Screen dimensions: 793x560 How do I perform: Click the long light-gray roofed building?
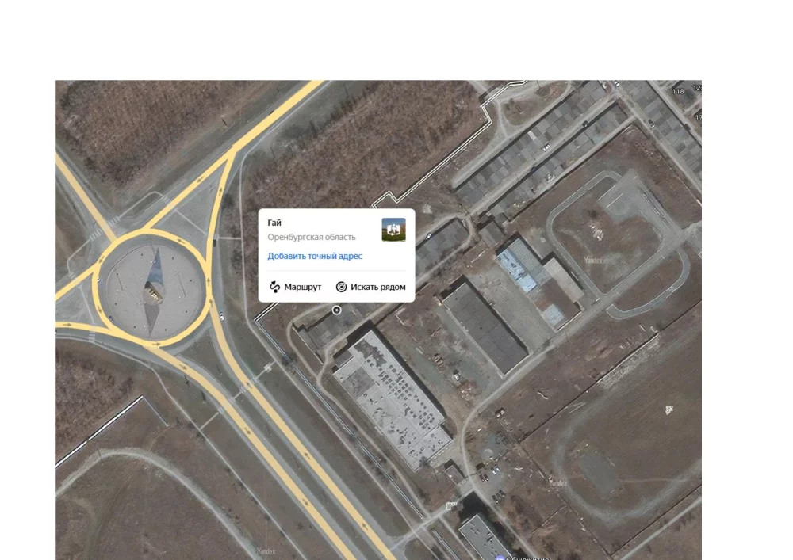[393, 399]
